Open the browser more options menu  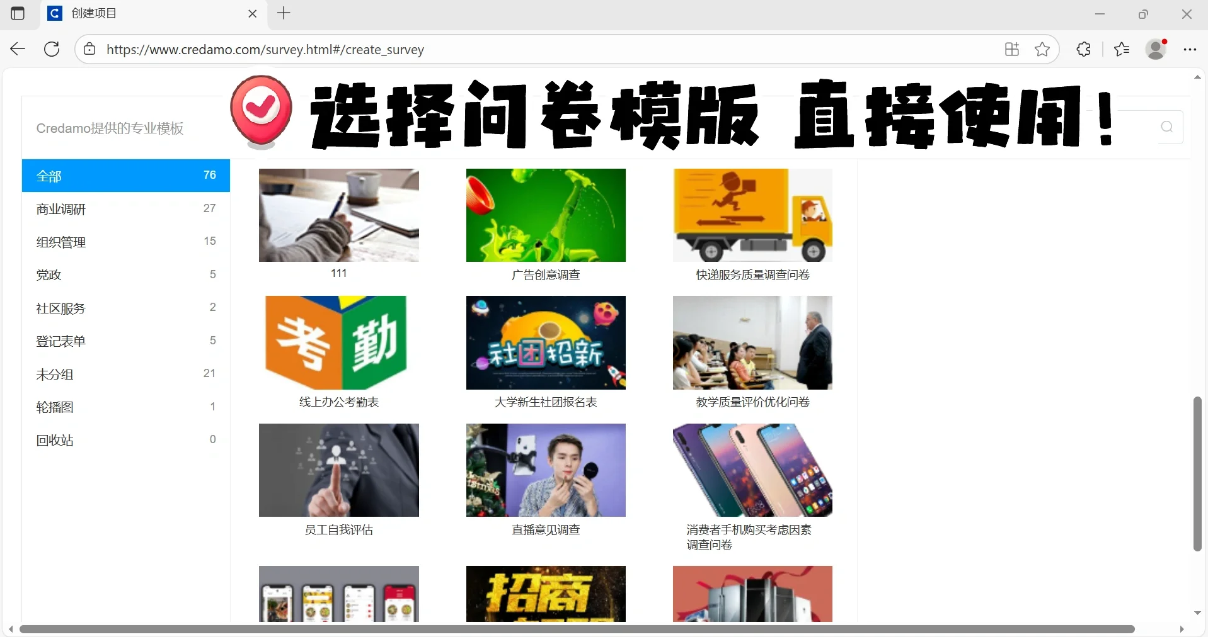click(1190, 49)
